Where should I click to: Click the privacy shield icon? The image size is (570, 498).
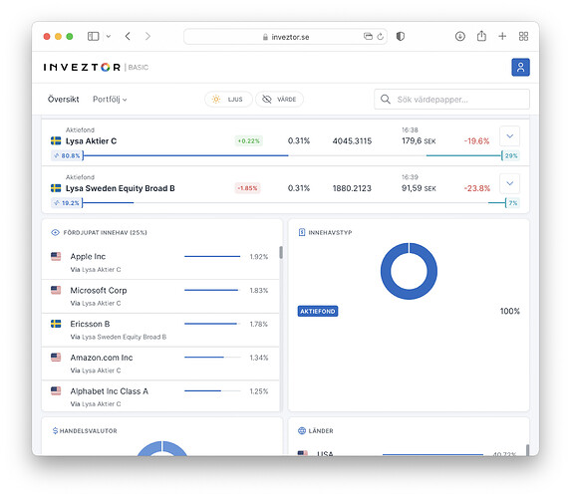[401, 36]
